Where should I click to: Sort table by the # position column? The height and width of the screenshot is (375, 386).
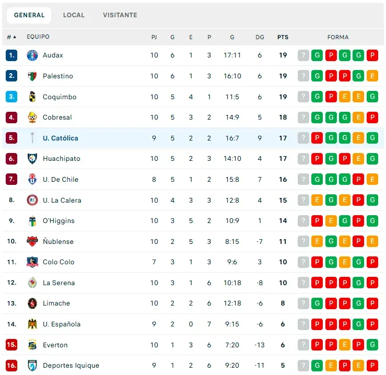[11, 37]
